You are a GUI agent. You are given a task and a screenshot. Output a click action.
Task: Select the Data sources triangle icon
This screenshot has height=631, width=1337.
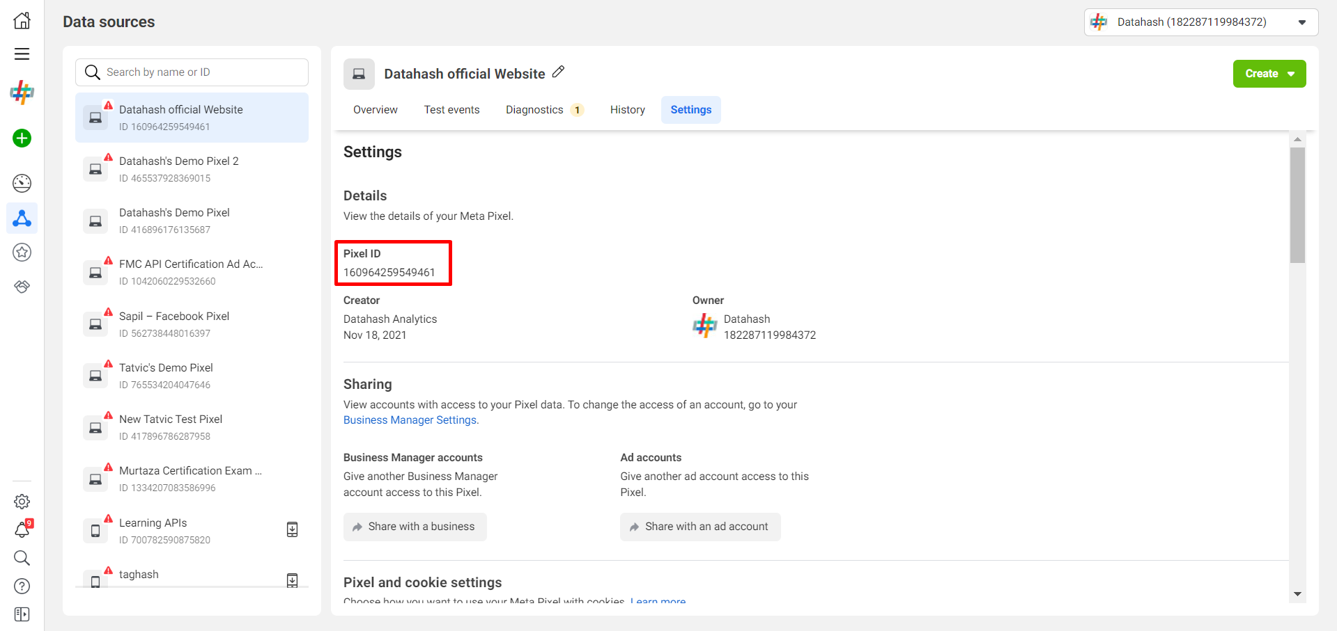pos(22,218)
